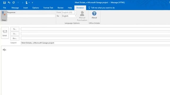The image size is (170, 95).
Task: Switch to the Options tab
Action: pyautogui.click(x=36, y=8)
